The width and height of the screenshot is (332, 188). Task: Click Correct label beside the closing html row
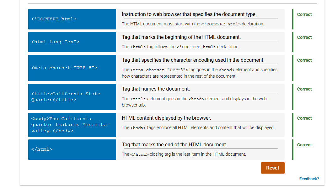[x=304, y=145]
